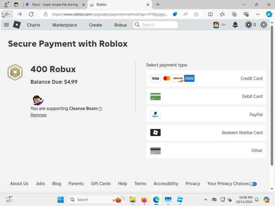
Task: Open the Jobs footer link
Action: (x=40, y=183)
